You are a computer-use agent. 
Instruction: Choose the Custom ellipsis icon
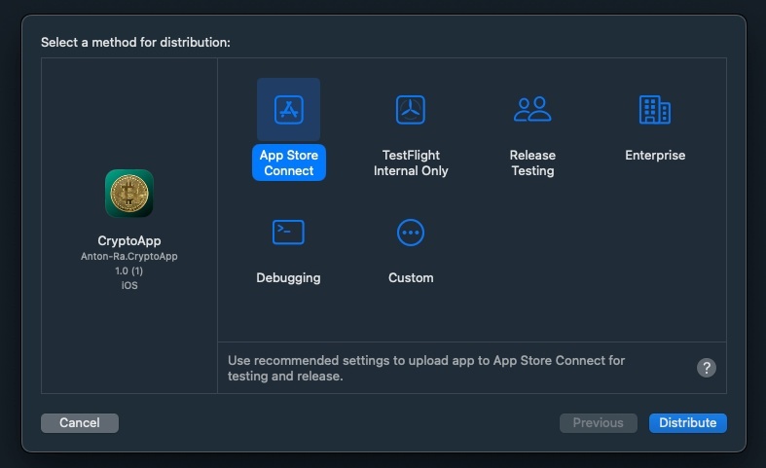[x=411, y=233]
